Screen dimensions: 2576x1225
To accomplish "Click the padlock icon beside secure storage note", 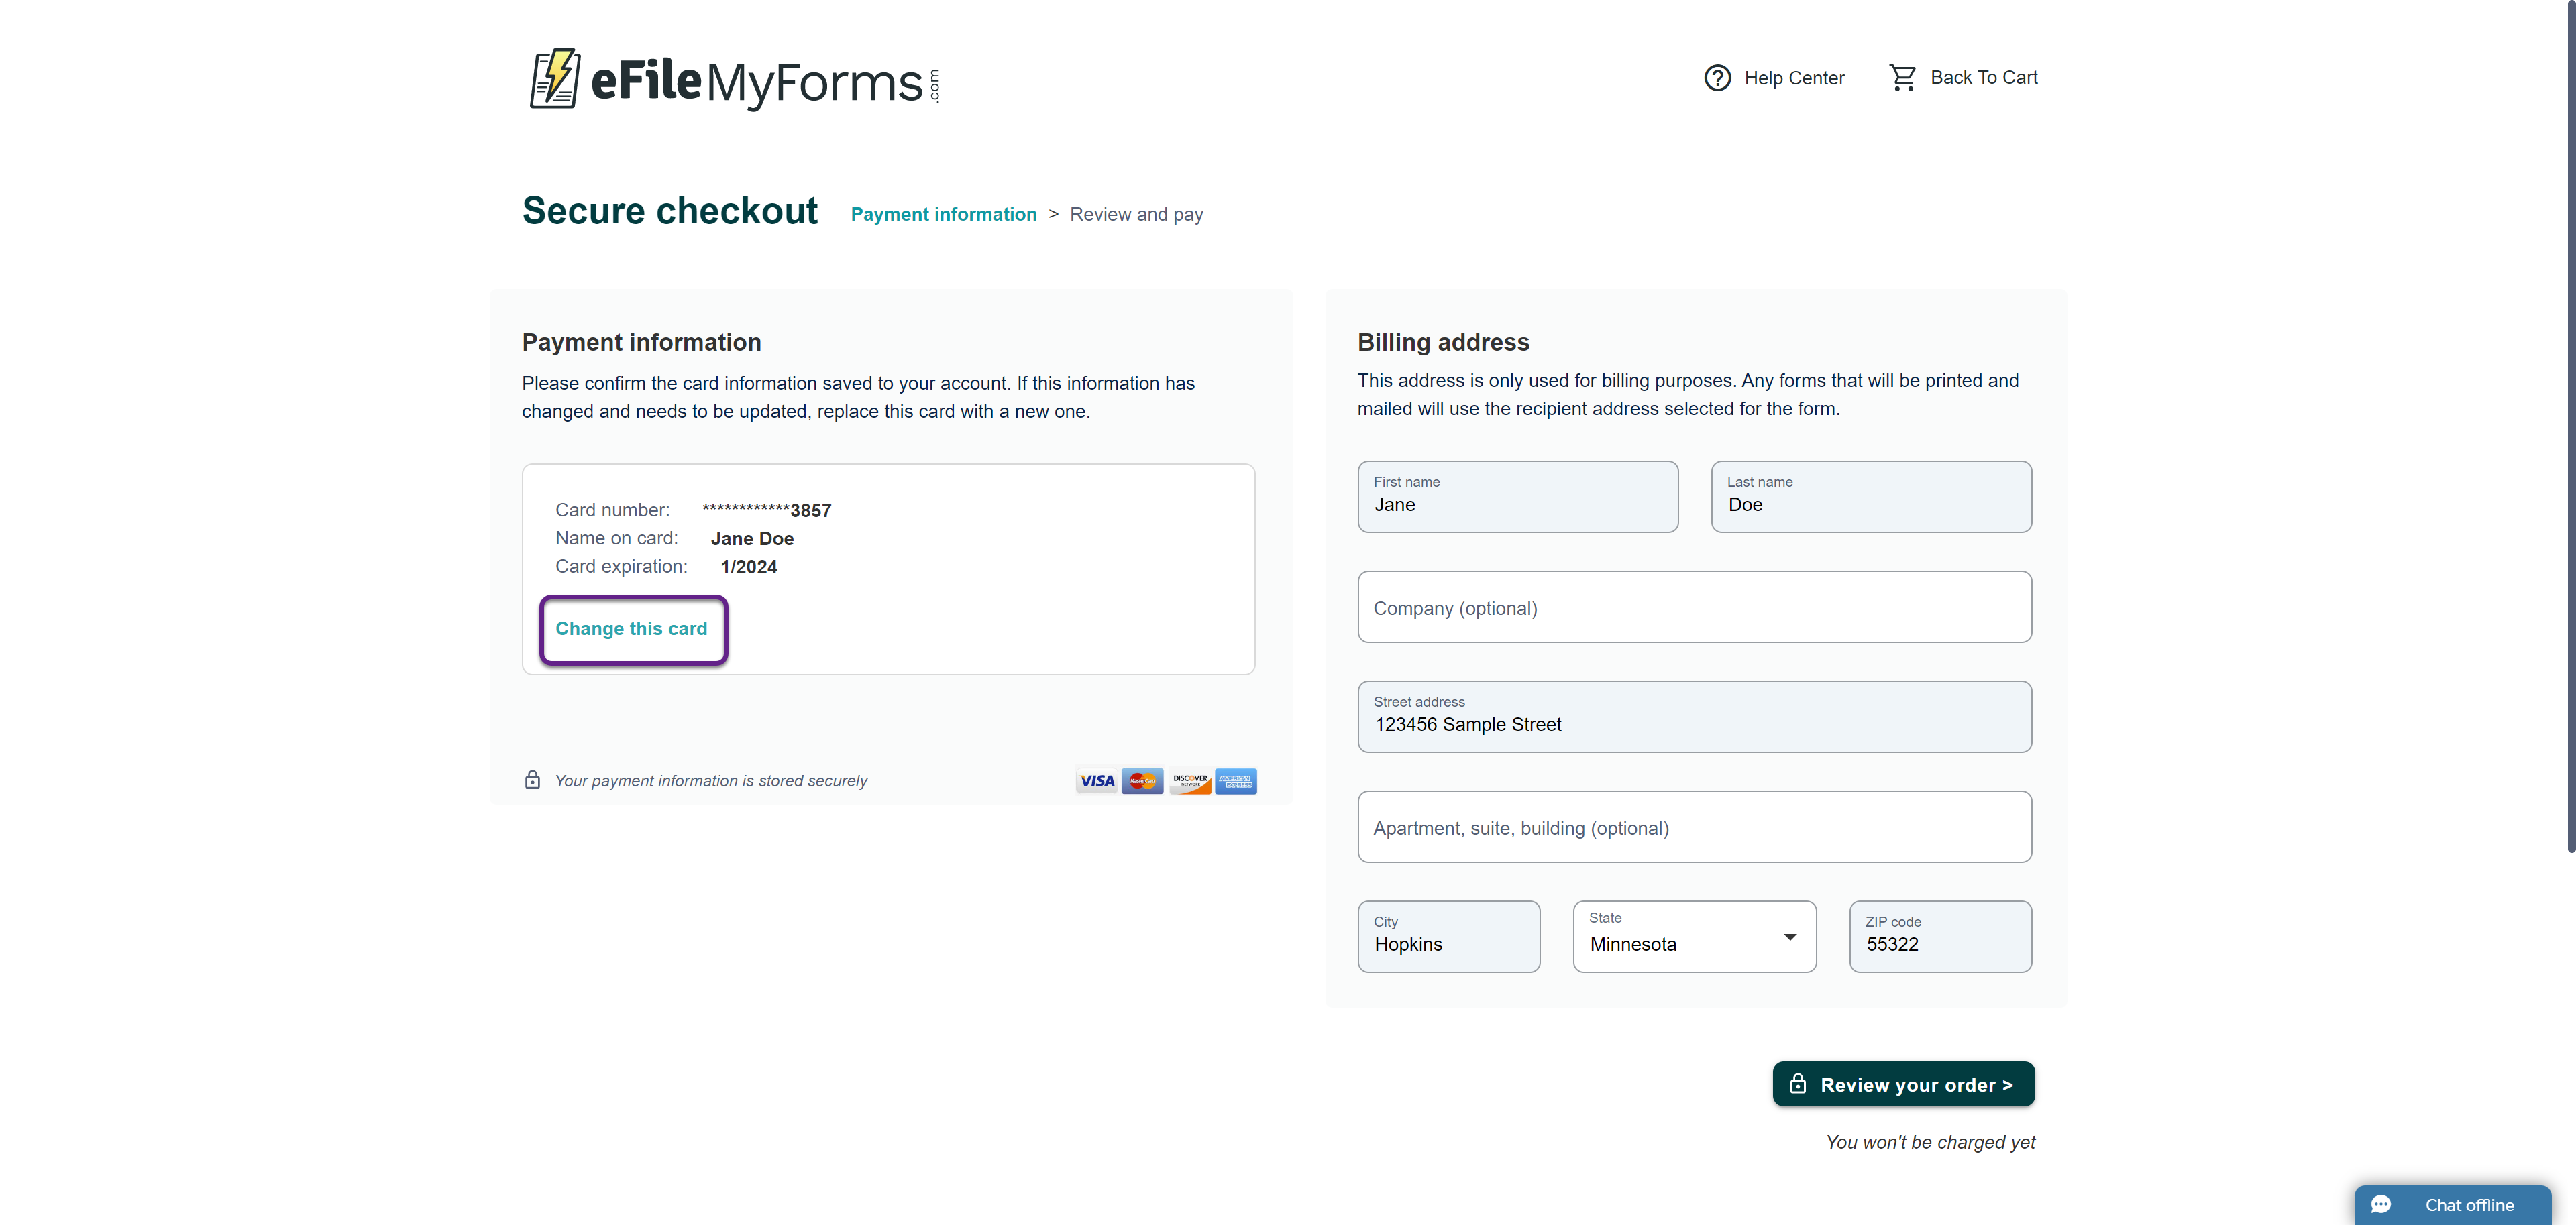I will pos(533,780).
